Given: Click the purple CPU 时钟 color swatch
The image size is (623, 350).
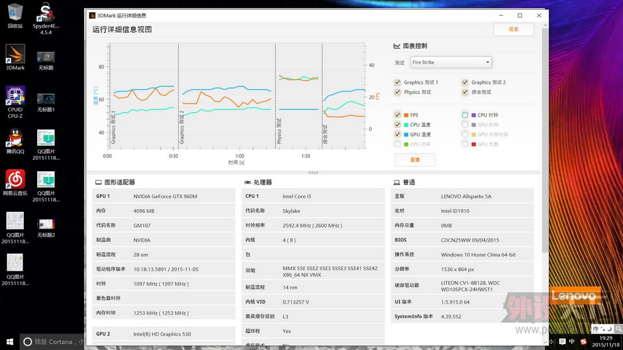Looking at the screenshot, I should [473, 115].
